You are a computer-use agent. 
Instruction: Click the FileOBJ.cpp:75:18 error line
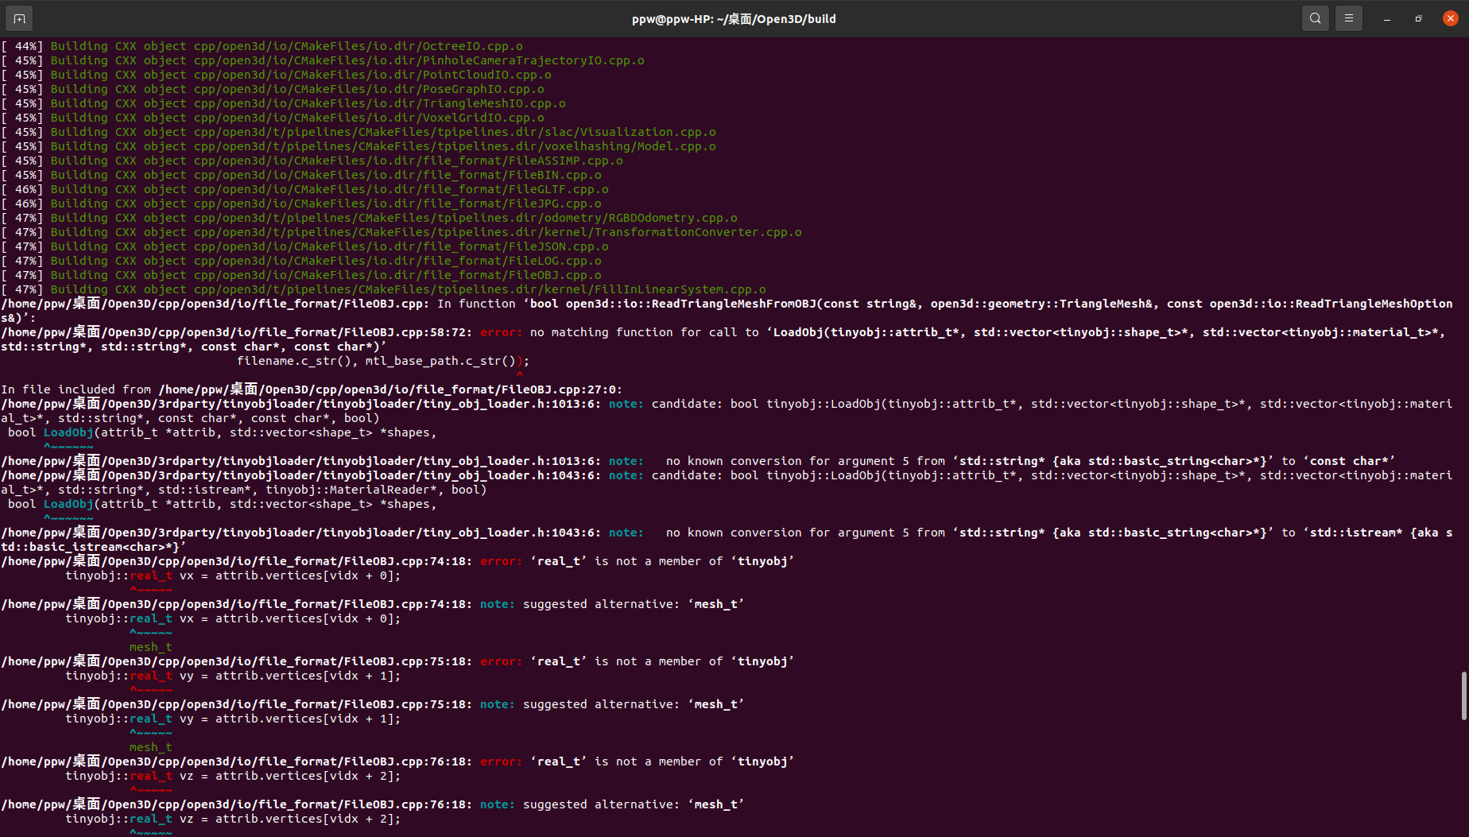(x=397, y=661)
